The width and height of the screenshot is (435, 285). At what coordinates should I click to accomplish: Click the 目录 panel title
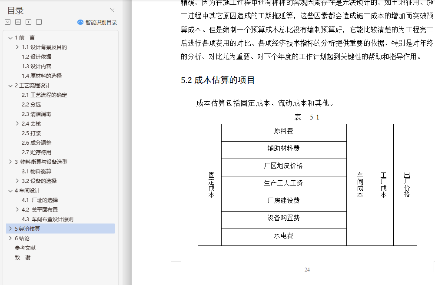[x=15, y=10]
